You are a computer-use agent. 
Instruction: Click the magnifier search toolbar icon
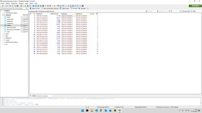(x=63, y=6)
